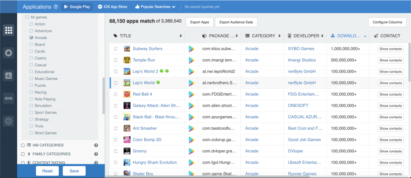Show contacts for Subway Surfers

click(390, 49)
